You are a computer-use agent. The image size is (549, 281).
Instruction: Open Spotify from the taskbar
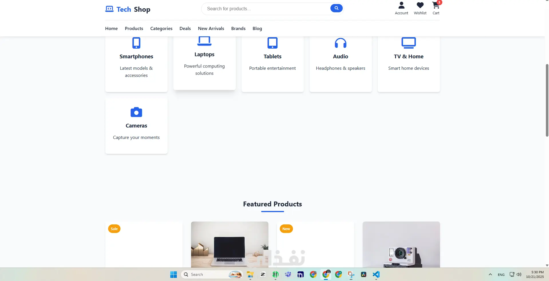coord(276,274)
